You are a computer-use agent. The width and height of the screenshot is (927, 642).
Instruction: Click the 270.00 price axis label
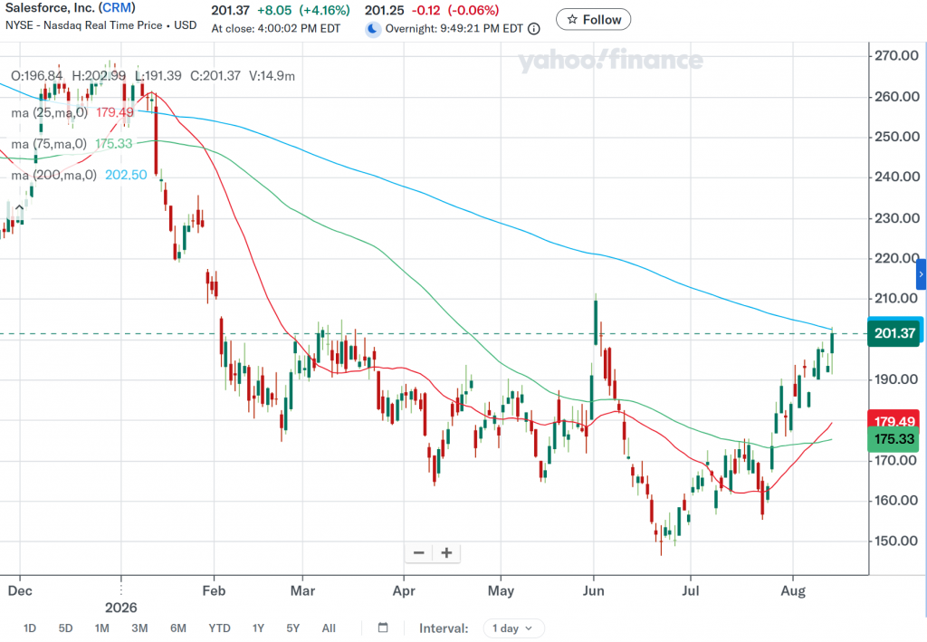[x=897, y=55]
